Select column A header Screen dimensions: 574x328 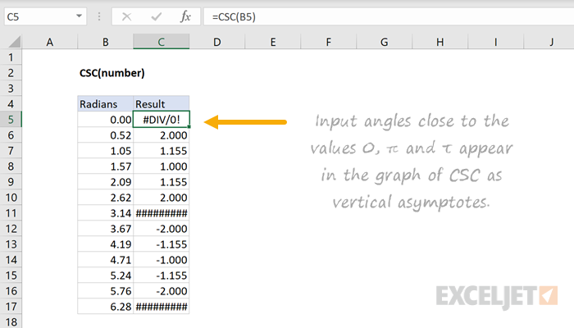click(x=50, y=42)
